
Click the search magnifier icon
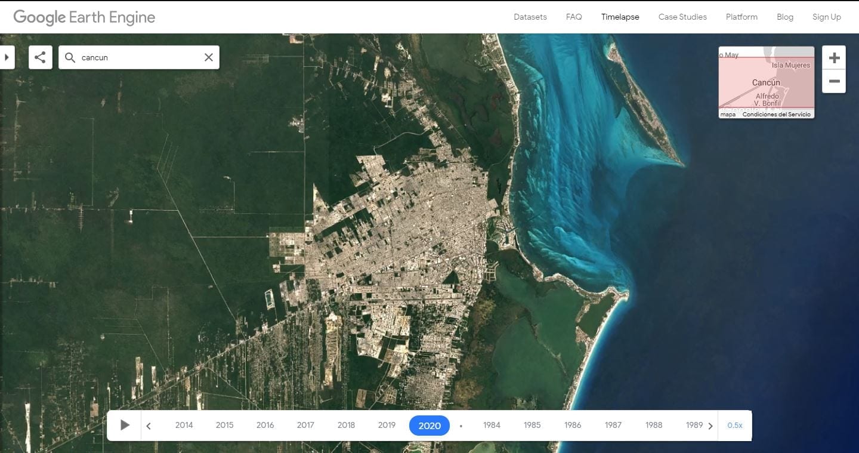tap(70, 57)
